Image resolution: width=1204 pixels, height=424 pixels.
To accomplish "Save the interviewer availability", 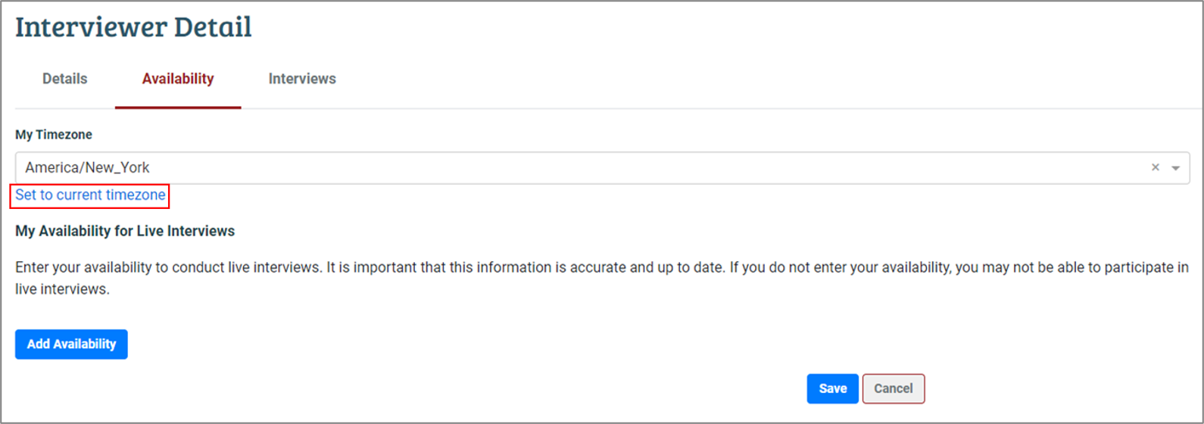I will (x=832, y=388).
